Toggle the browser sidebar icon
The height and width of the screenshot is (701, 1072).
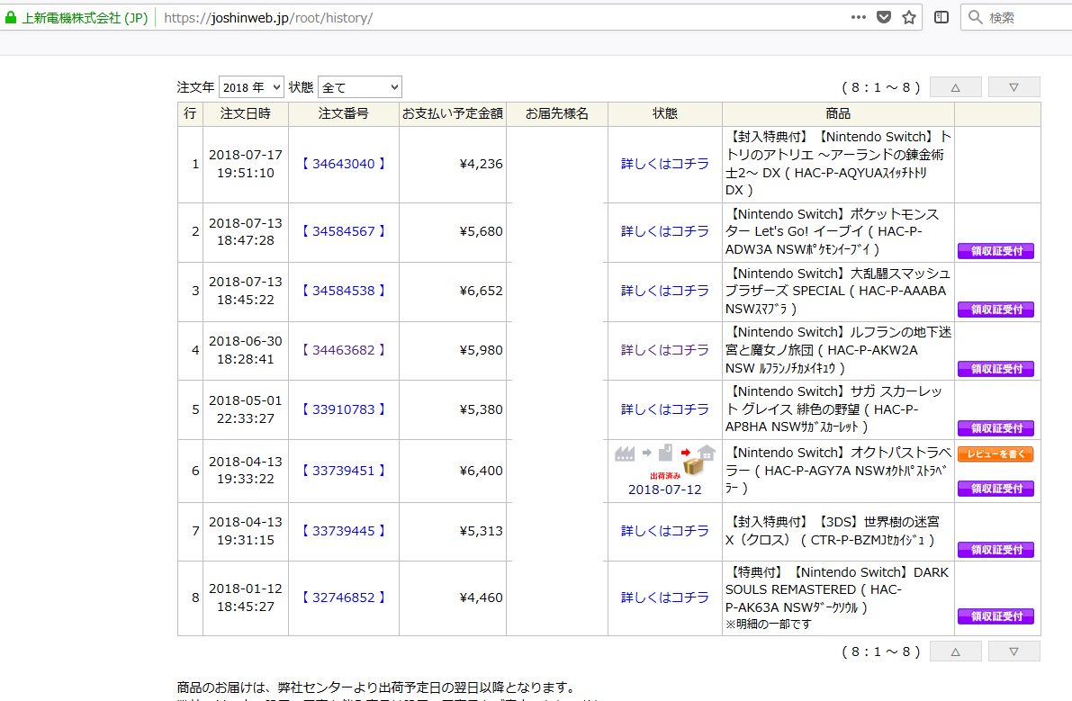(941, 17)
